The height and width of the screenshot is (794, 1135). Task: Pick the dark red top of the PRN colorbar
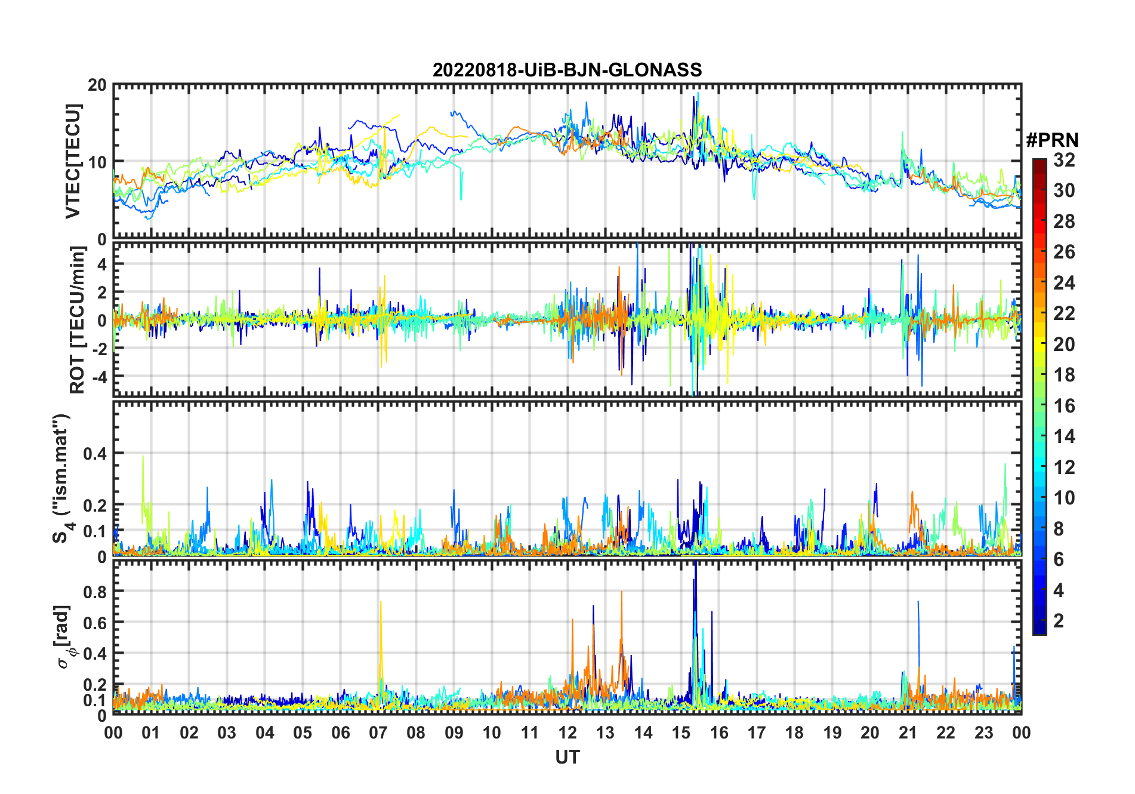coord(1039,163)
